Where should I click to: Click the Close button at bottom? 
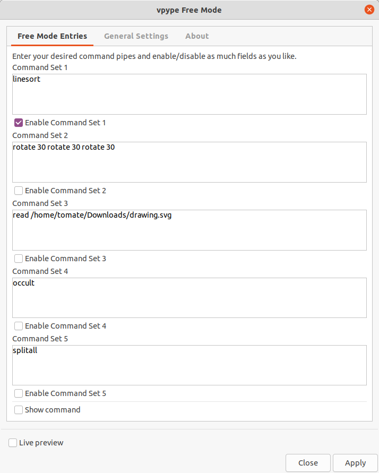(x=308, y=463)
